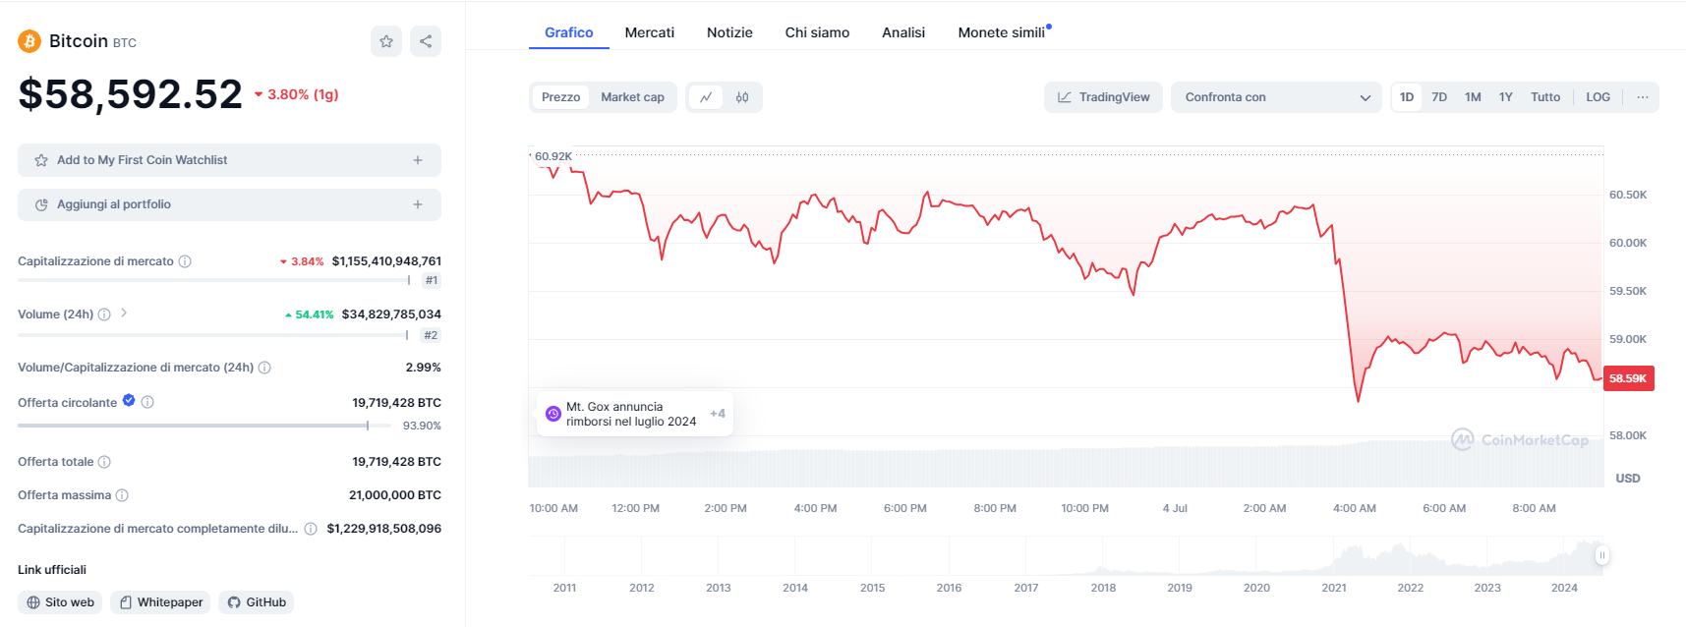Click the timeline range slider handle
This screenshot has width=1686, height=627.
point(1601,555)
